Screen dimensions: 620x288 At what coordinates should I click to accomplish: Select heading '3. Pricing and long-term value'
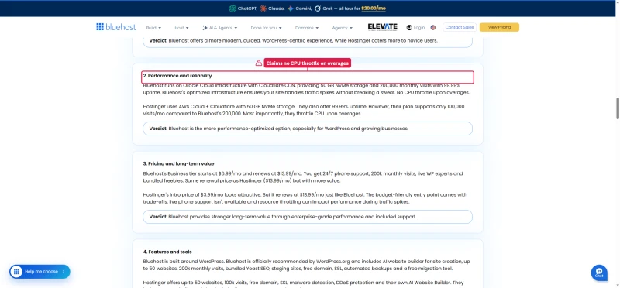pos(179,163)
